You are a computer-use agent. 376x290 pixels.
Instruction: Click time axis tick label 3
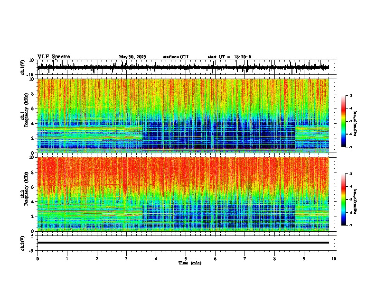(126, 259)
